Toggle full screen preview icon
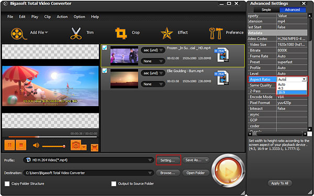The width and height of the screenshot is (314, 196). [94, 147]
